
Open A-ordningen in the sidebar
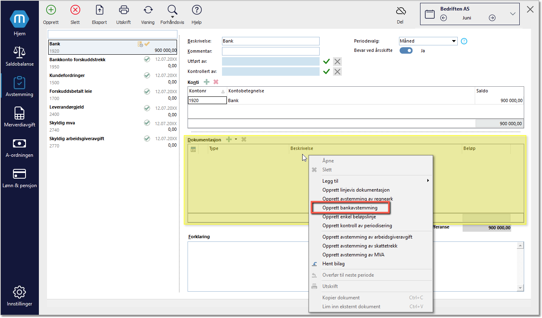(x=19, y=147)
